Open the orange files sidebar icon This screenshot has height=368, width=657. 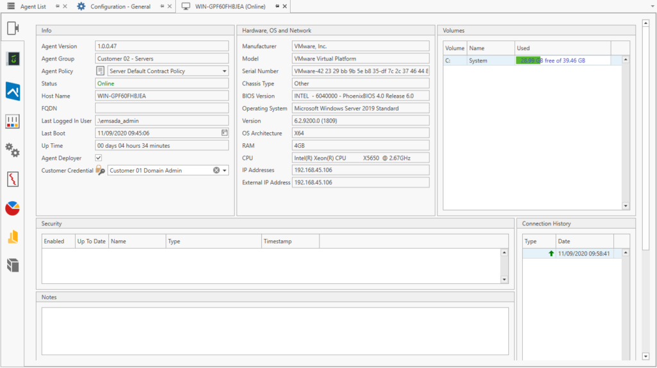coord(13,237)
